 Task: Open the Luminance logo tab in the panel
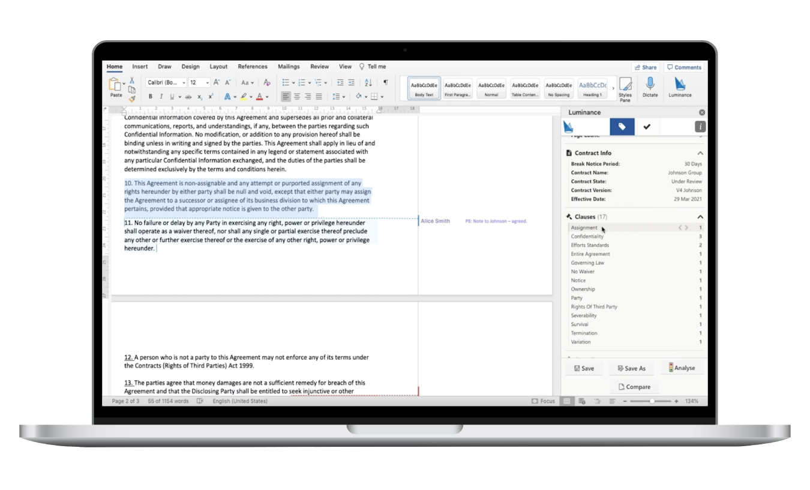(x=569, y=127)
